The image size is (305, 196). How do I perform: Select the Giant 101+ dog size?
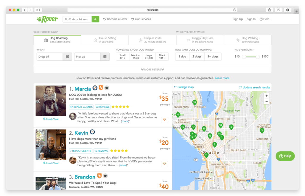[x=162, y=57]
